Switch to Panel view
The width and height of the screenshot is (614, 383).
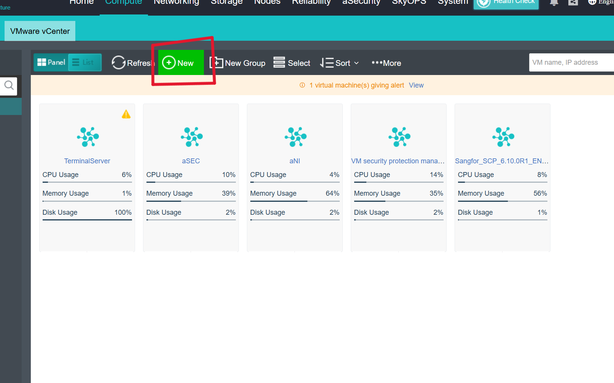(51, 62)
